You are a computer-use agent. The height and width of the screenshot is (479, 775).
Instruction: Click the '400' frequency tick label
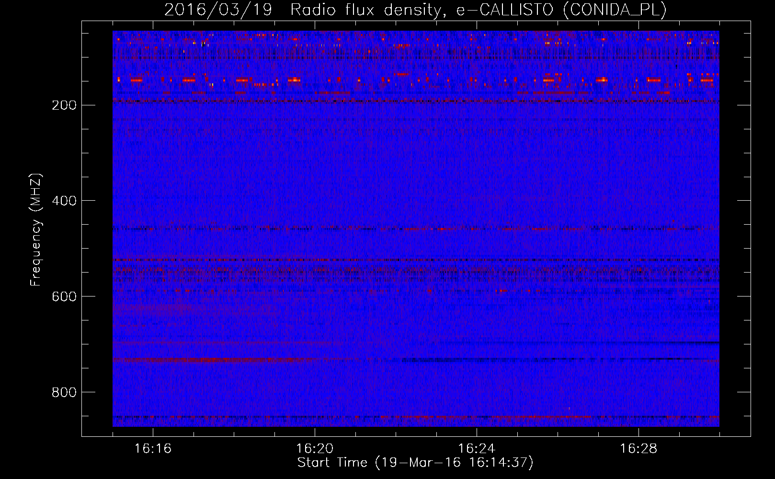pos(64,201)
